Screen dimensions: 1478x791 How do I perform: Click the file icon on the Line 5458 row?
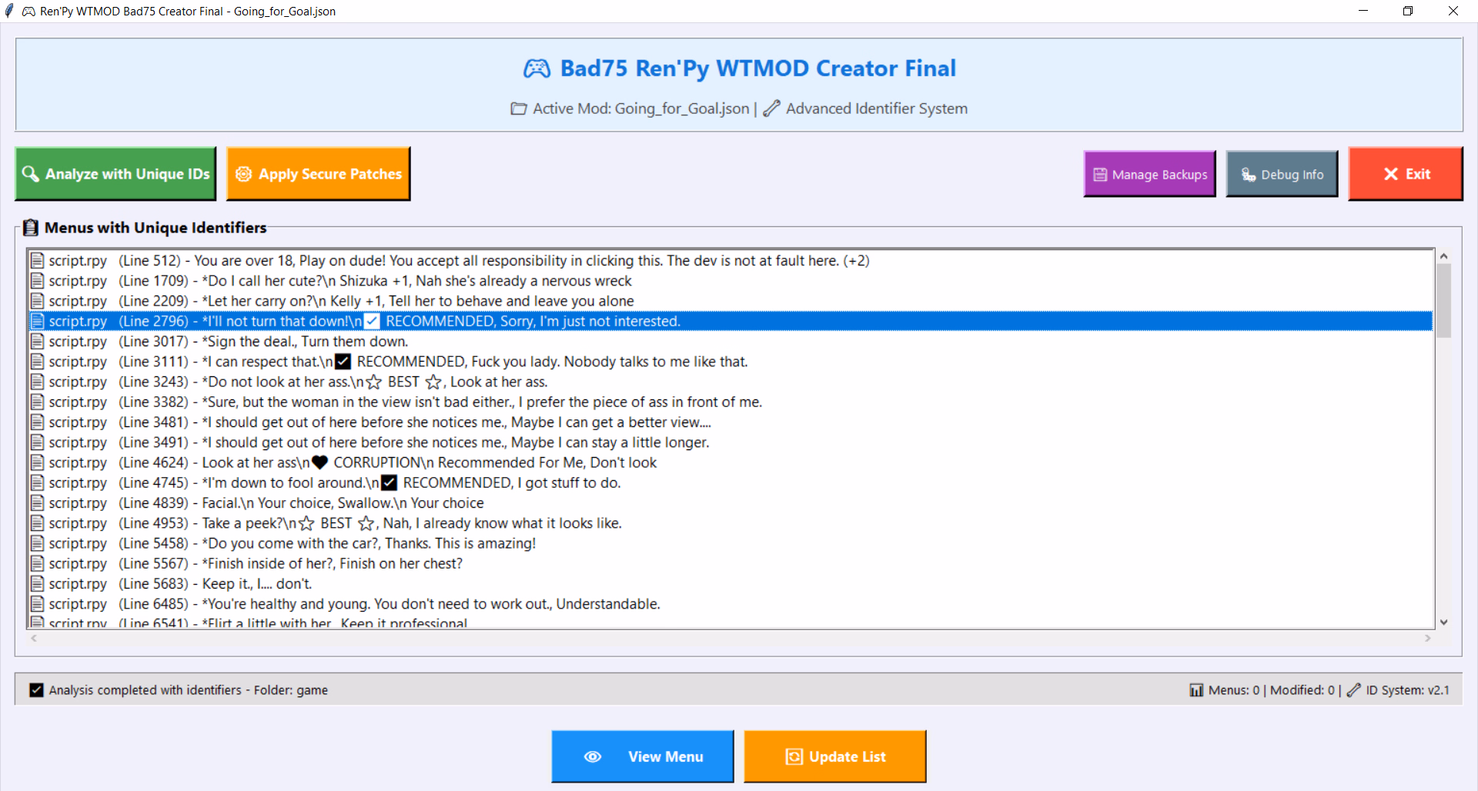[x=37, y=543]
